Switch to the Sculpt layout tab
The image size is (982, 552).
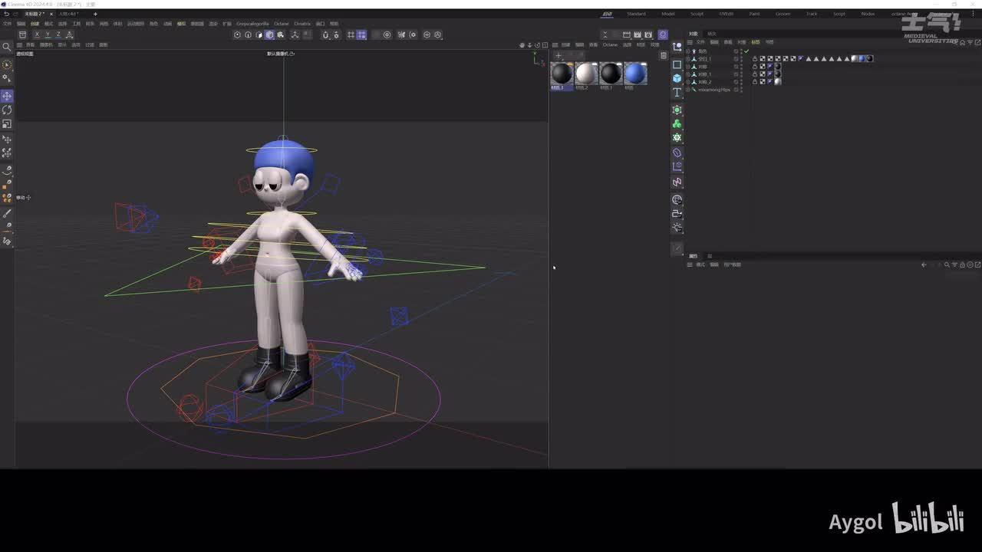697,14
